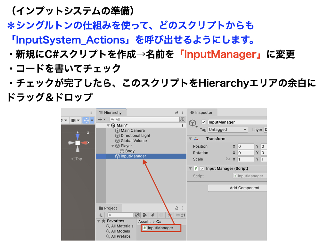Open the Tag dropdown showing Untagged
This screenshot has height=246, width=328.
tap(228, 130)
